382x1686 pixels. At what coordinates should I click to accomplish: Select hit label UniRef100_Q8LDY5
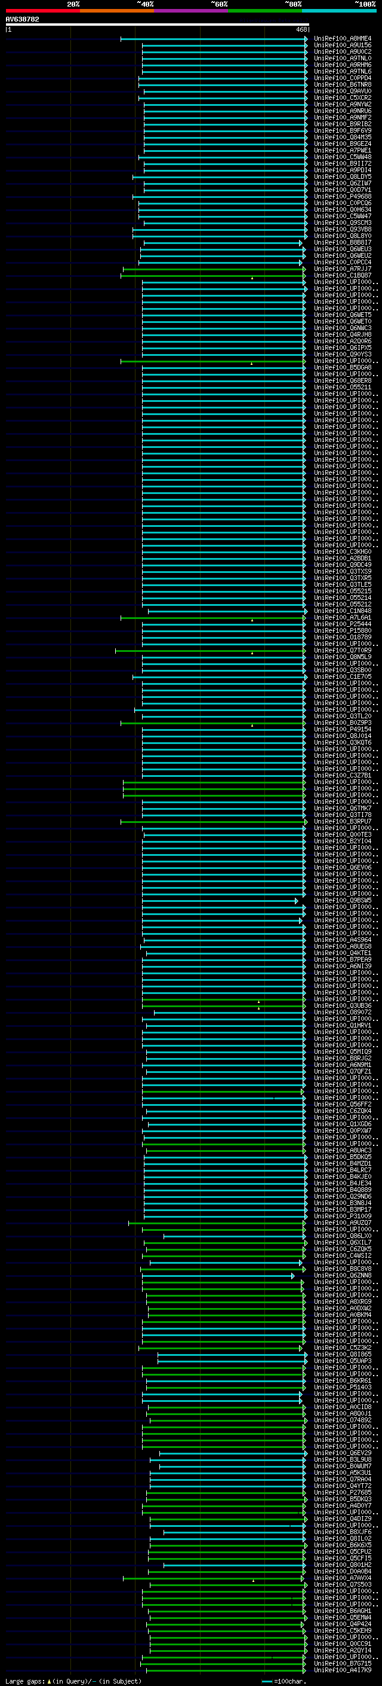(x=342, y=176)
